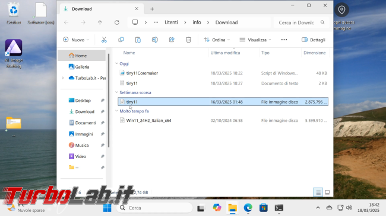Open the three-dots more options menu in toolbar
386x216 pixels.
point(284,40)
